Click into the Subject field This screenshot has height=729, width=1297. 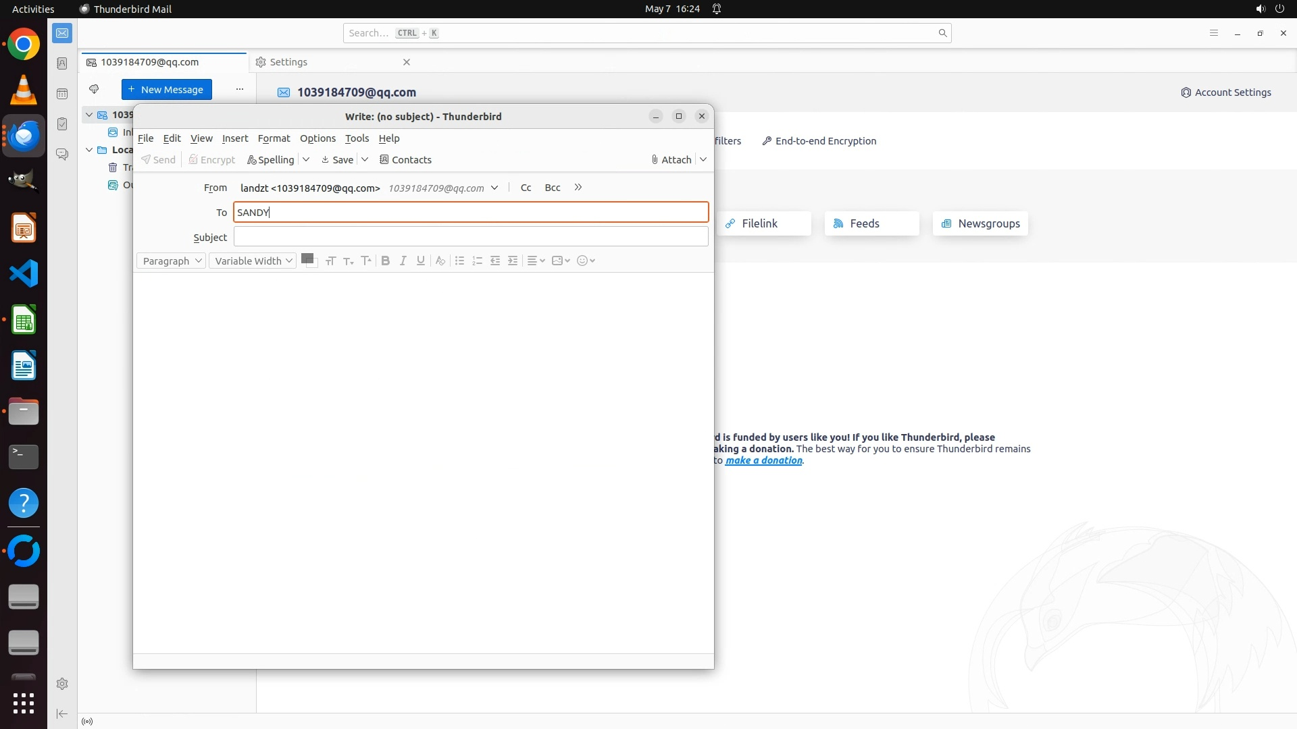(470, 237)
